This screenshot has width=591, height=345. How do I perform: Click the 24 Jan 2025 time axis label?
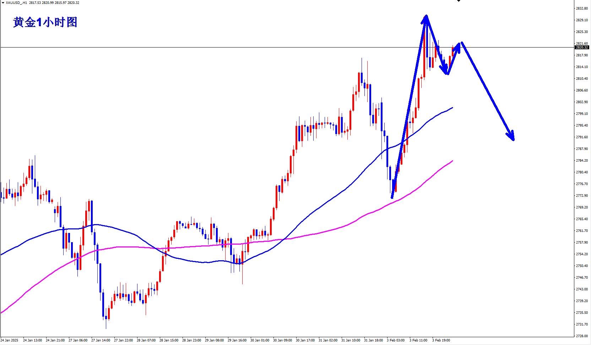point(9,340)
